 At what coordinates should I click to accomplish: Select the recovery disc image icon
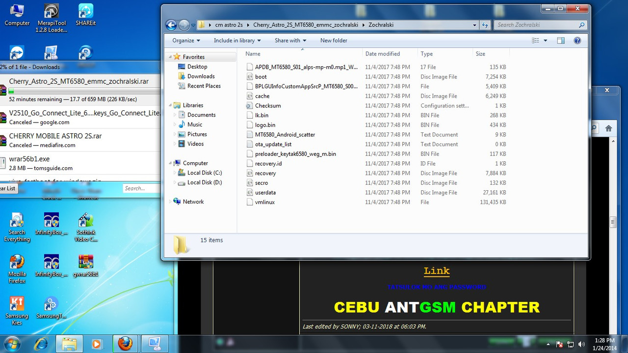[250, 173]
